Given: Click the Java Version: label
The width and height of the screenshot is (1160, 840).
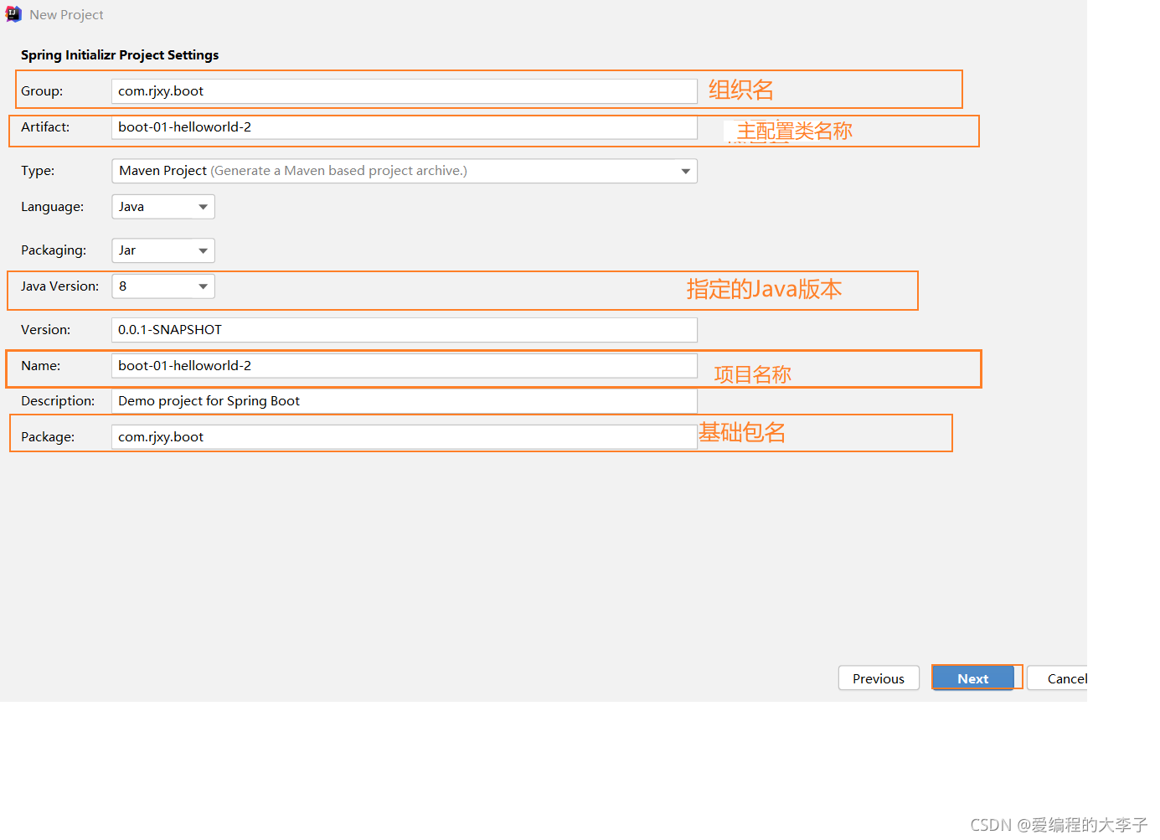Looking at the screenshot, I should [59, 286].
